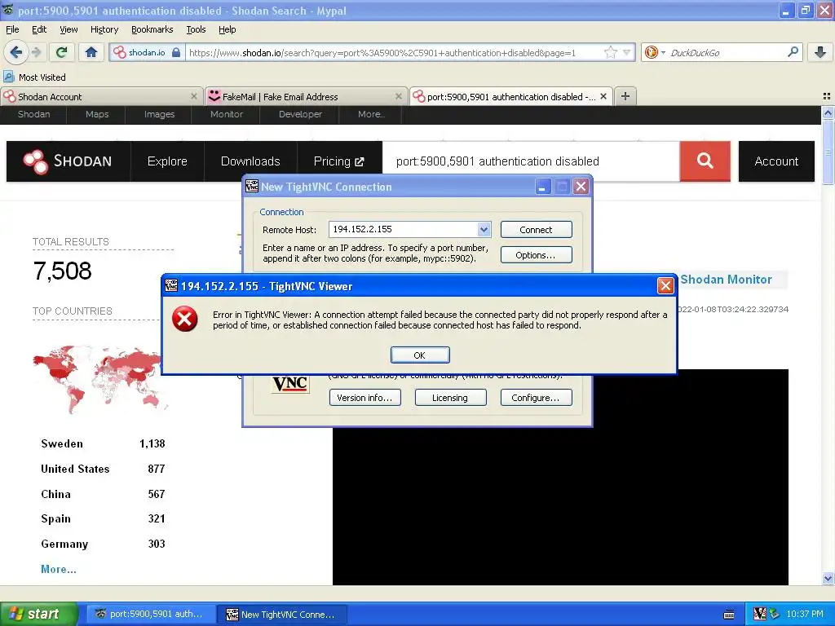Click Connect in New TightVNC Connection
This screenshot has width=835, height=626.
click(x=537, y=229)
